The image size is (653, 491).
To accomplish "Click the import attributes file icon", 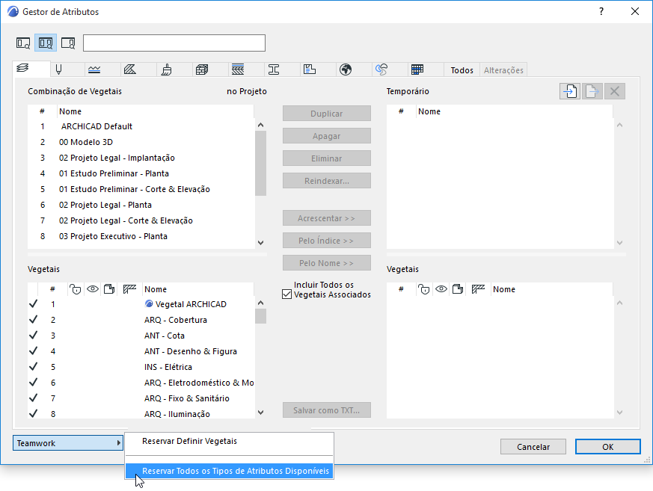I will pos(570,91).
